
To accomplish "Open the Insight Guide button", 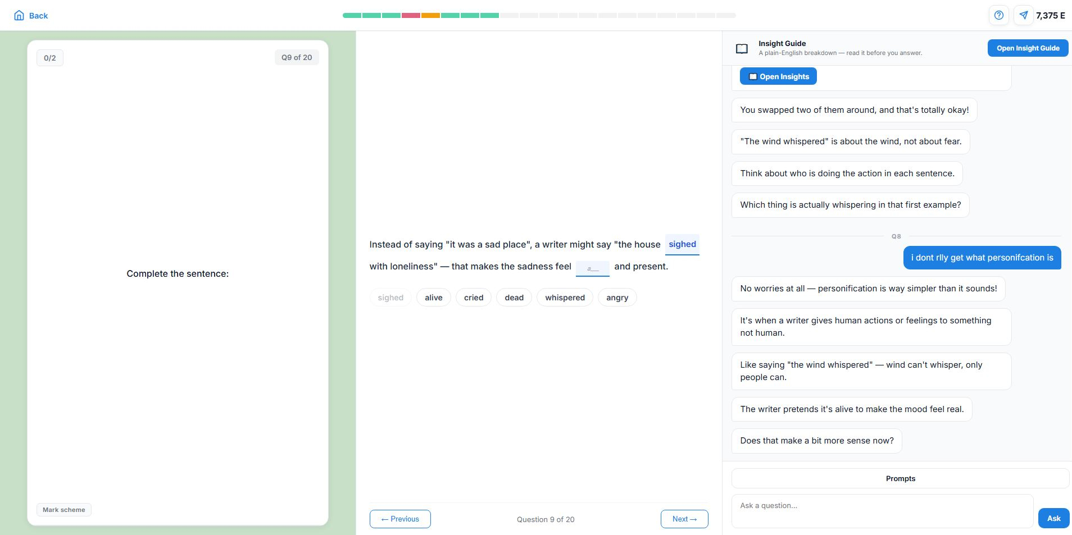I will (x=1028, y=48).
